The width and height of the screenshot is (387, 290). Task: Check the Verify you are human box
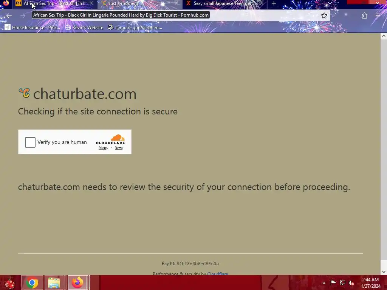point(30,142)
